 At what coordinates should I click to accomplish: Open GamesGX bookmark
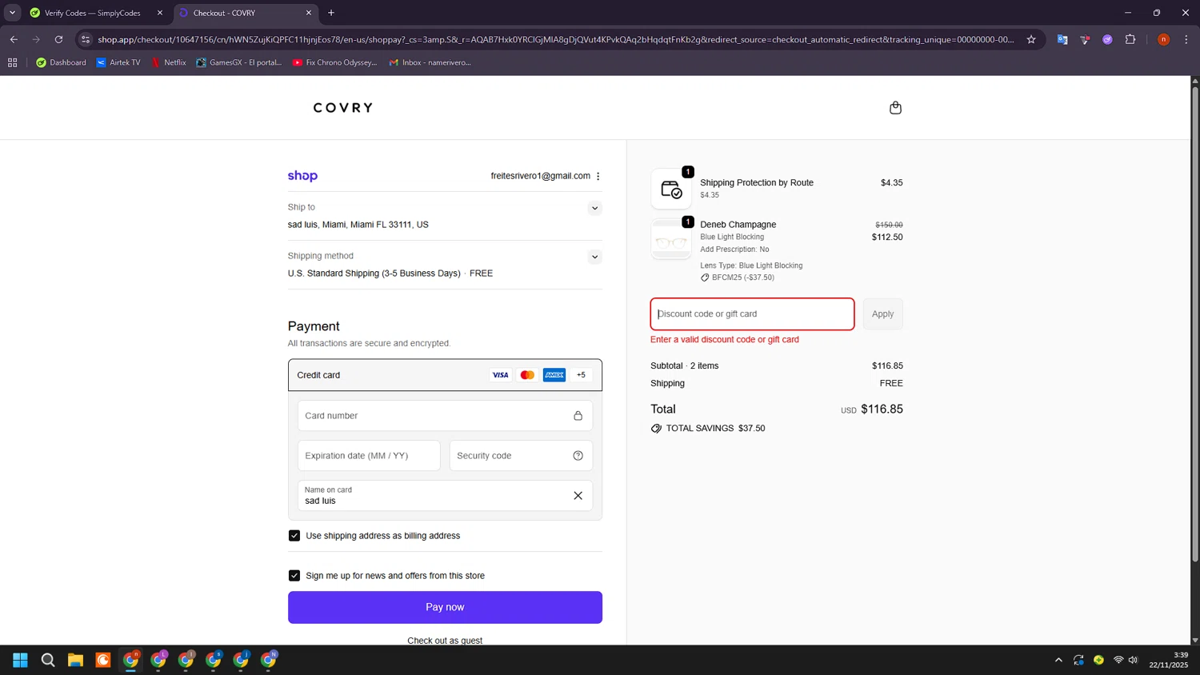coord(239,62)
